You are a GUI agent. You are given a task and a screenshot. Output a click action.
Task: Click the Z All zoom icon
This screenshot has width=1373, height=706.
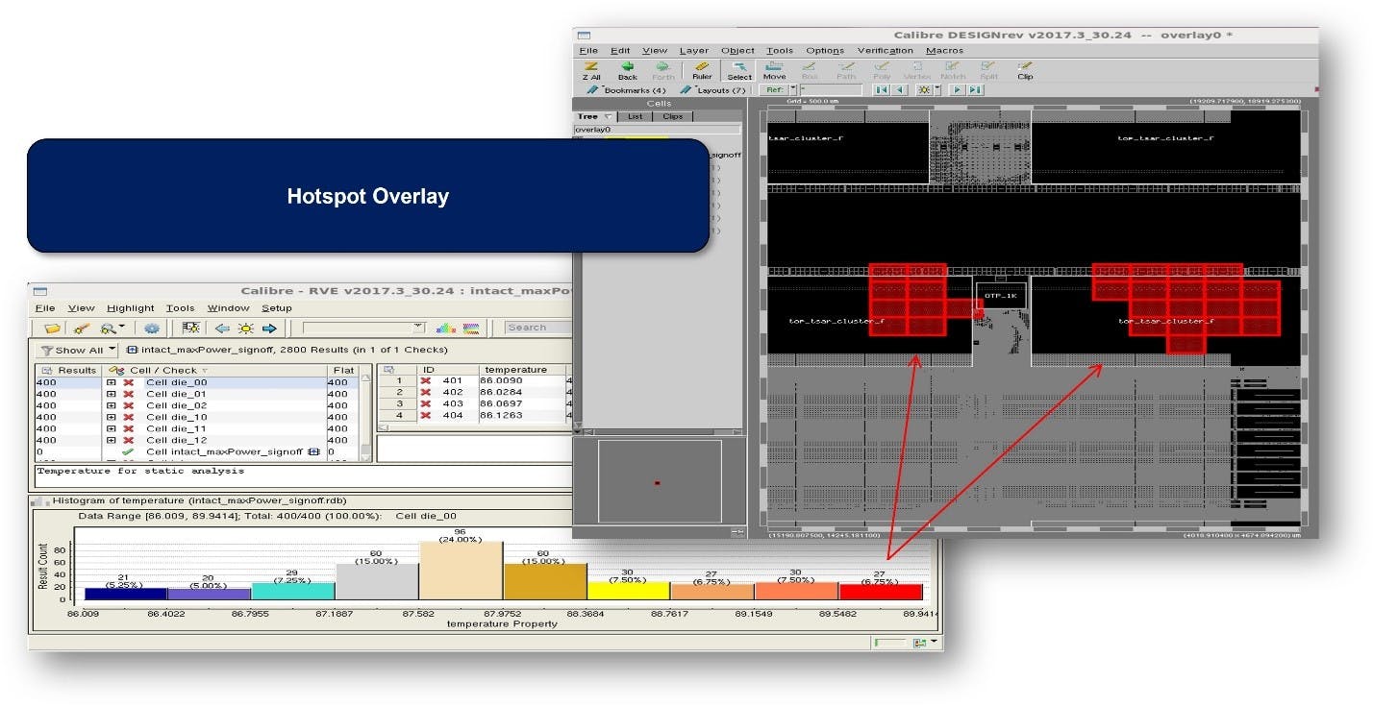[590, 69]
